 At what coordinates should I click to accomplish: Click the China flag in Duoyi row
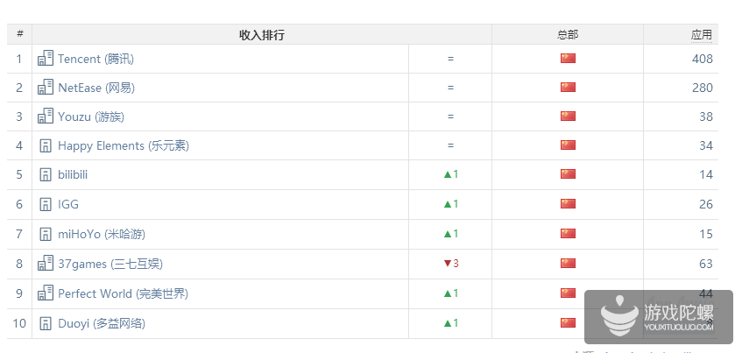click(x=568, y=323)
